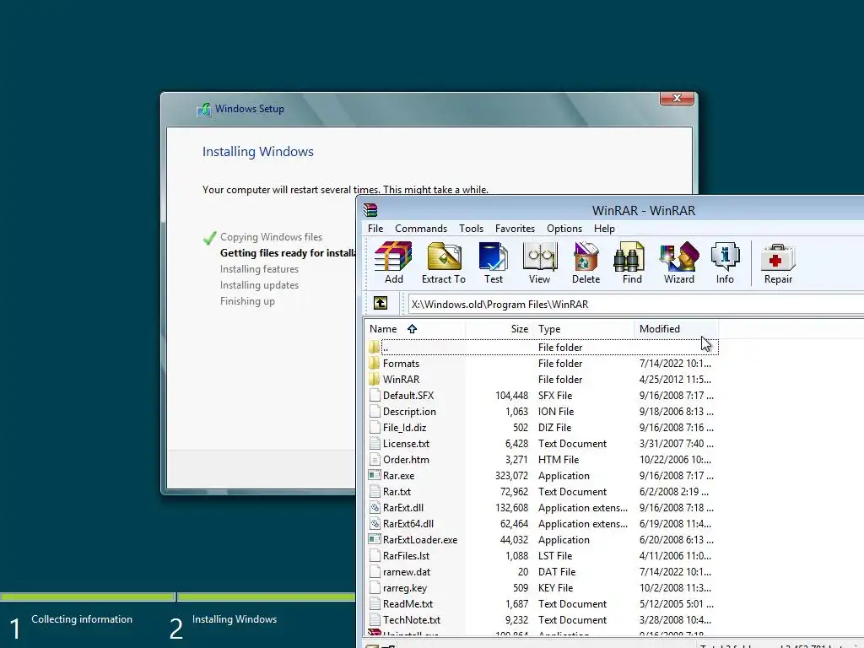This screenshot has width=864, height=648.
Task: Select the Order.htm file icon
Action: point(375,459)
